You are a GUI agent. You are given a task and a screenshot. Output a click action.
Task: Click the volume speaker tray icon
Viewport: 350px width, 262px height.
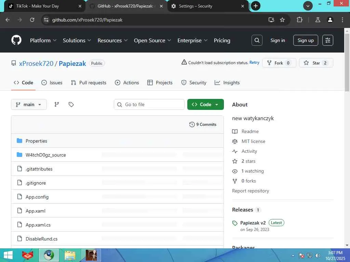coord(318,256)
